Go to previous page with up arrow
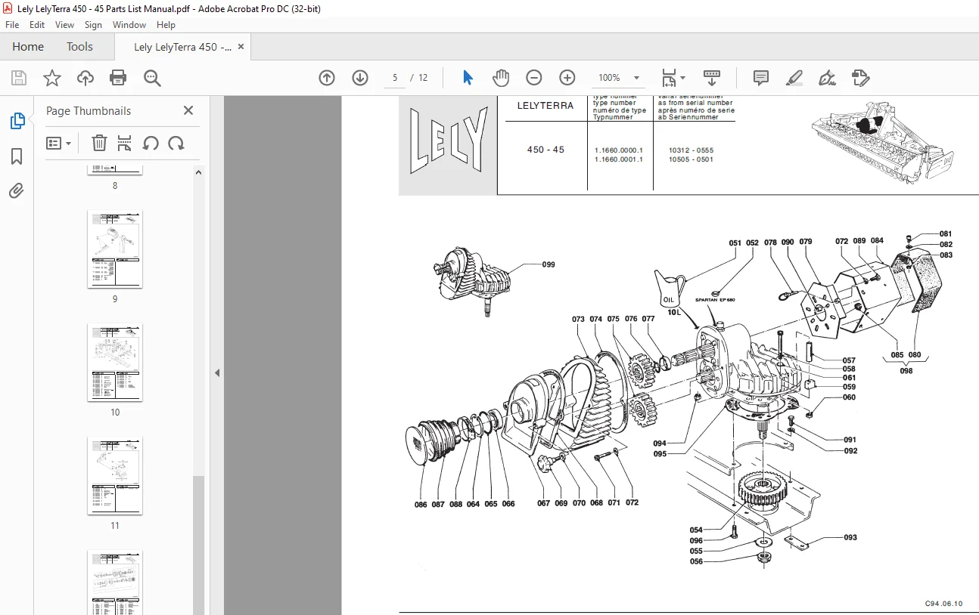 327,78
